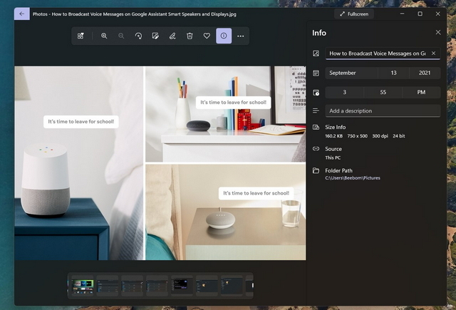Close the Info panel
The height and width of the screenshot is (310, 456).
coord(438,32)
